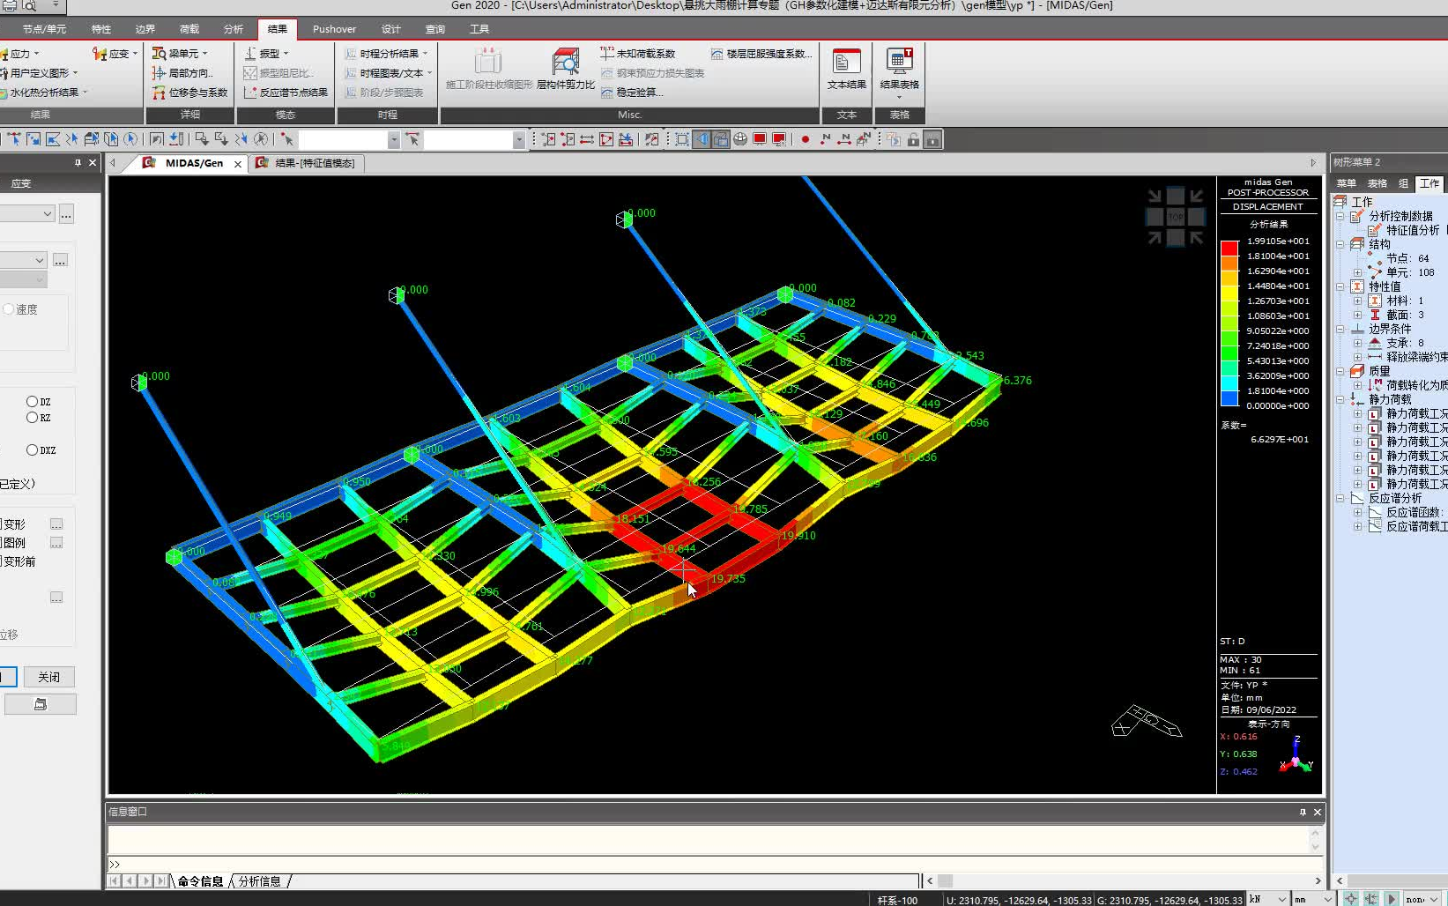Click the ellipsis button beside 图例
This screenshot has height=906, width=1448.
tap(56, 543)
